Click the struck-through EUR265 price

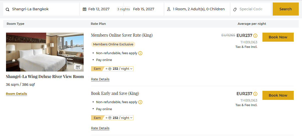coord(228,36)
